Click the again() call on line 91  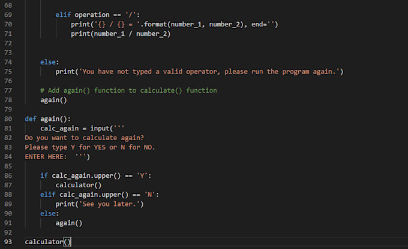tap(69, 223)
